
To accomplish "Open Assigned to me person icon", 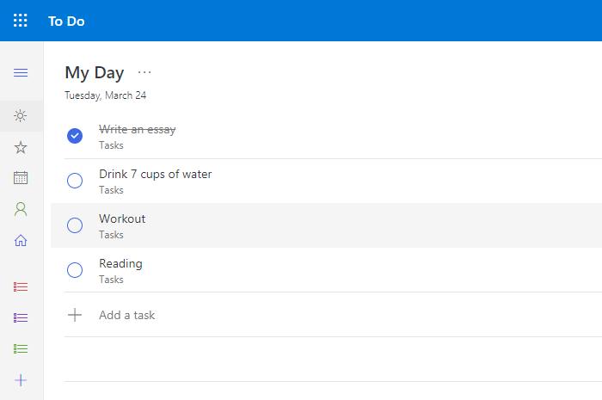I will coord(21,209).
